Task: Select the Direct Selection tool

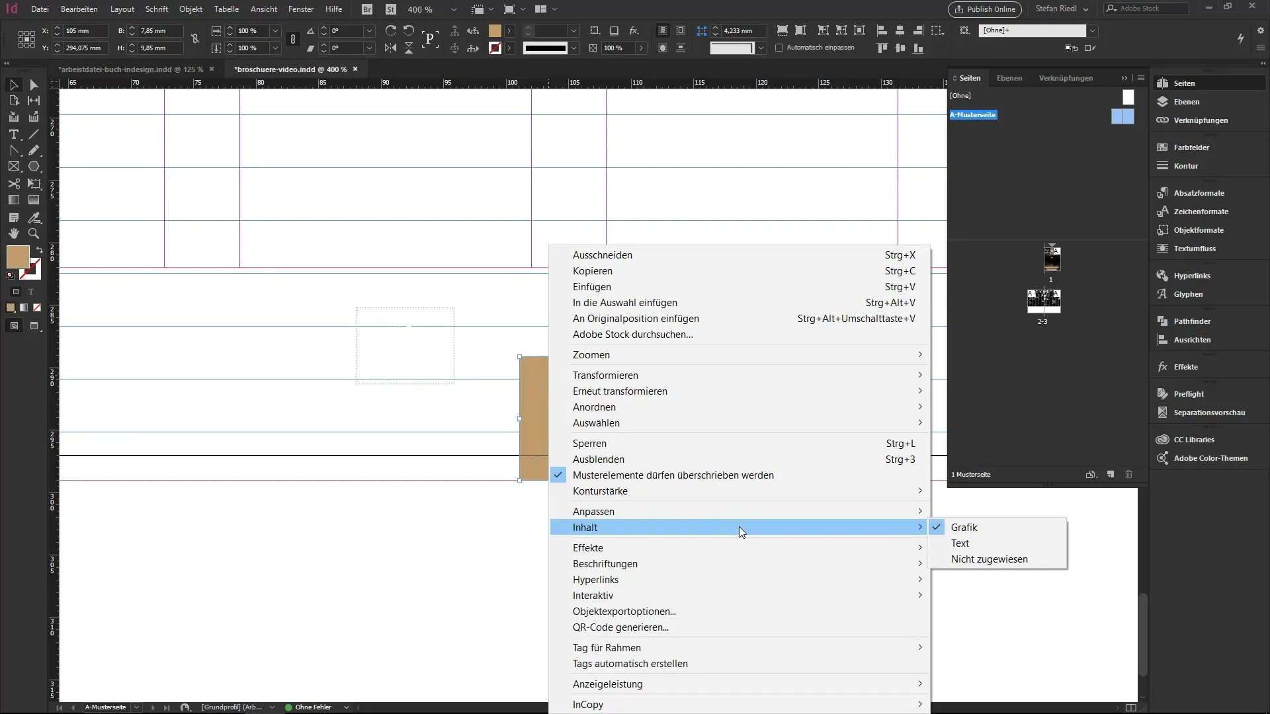Action: (34, 85)
